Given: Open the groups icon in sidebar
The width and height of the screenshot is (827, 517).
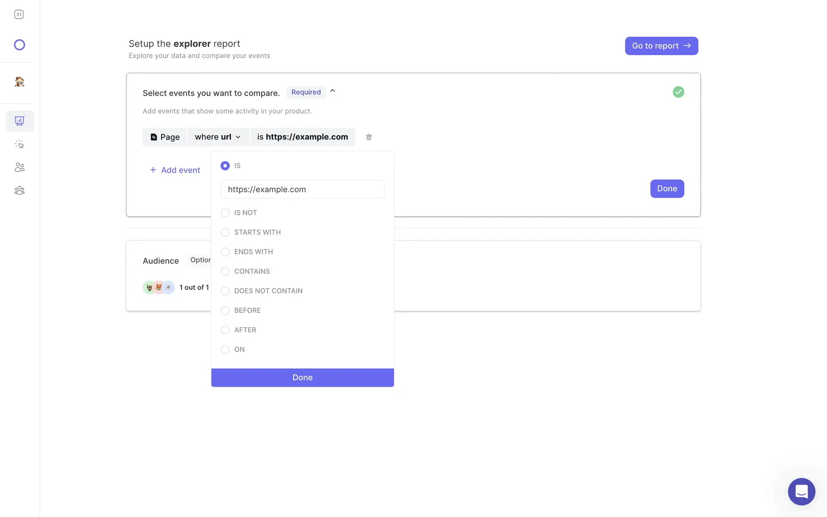Looking at the screenshot, I should pyautogui.click(x=19, y=190).
